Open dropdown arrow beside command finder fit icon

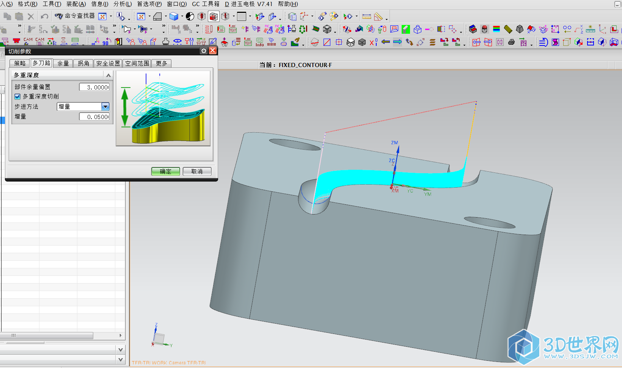111,16
